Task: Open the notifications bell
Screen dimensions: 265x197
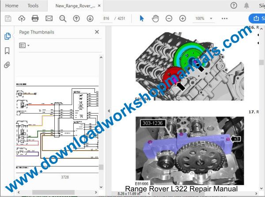Action: point(246,6)
